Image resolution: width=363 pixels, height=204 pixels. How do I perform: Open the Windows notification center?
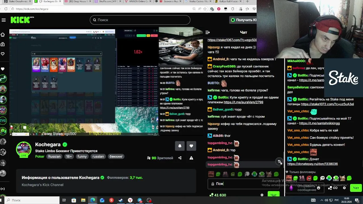click(x=357, y=200)
